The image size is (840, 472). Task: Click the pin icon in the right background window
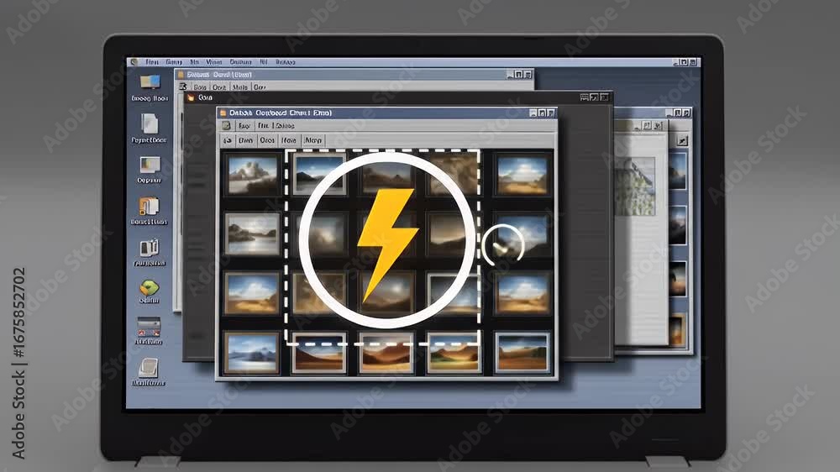[x=681, y=140]
